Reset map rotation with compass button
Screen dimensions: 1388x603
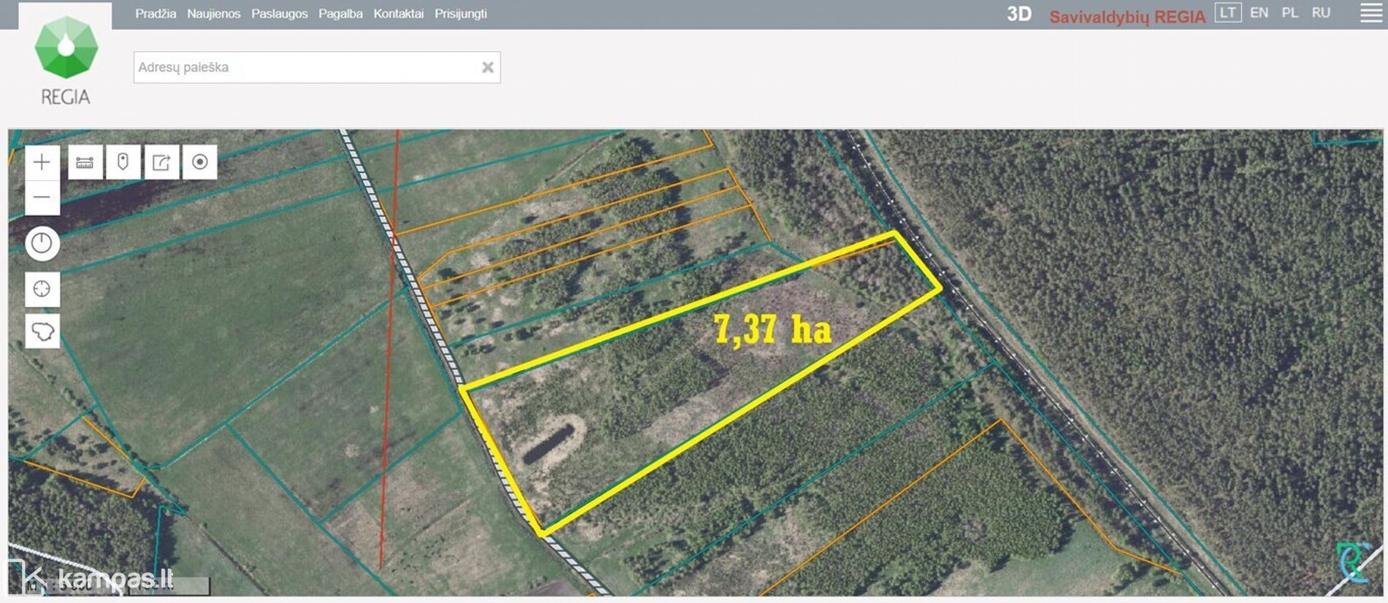[x=42, y=244]
